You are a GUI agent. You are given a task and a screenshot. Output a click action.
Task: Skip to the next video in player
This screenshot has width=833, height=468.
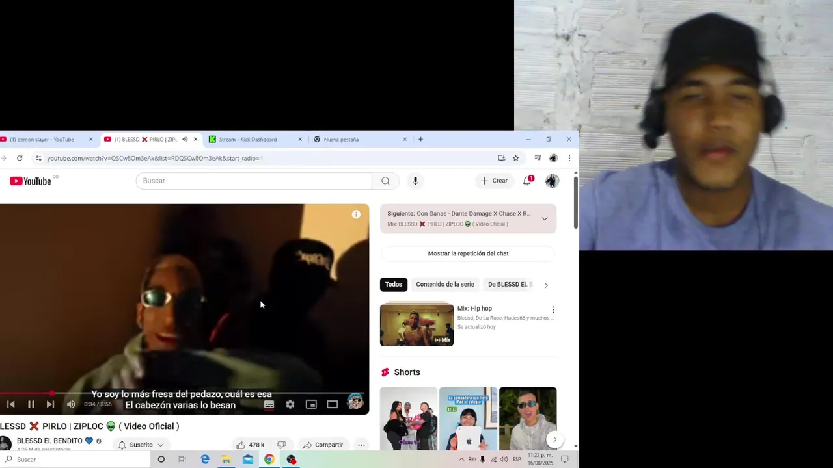point(50,404)
